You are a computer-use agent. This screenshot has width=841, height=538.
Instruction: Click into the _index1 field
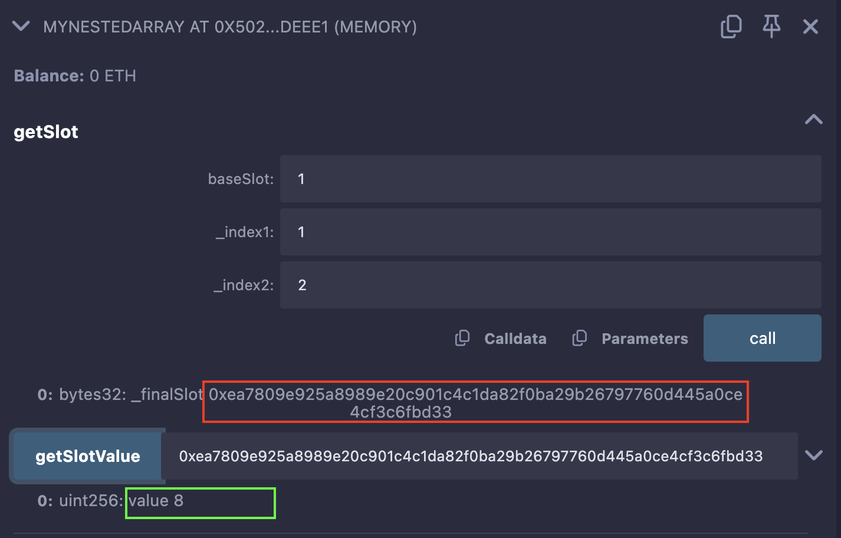click(x=550, y=232)
